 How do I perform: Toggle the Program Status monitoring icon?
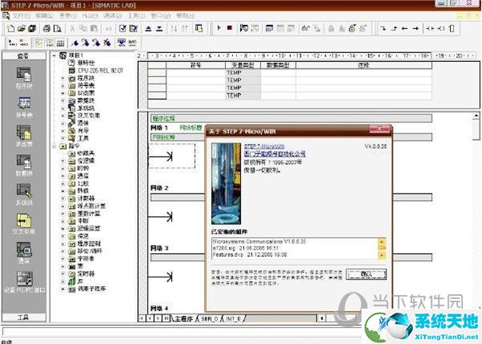244,28
